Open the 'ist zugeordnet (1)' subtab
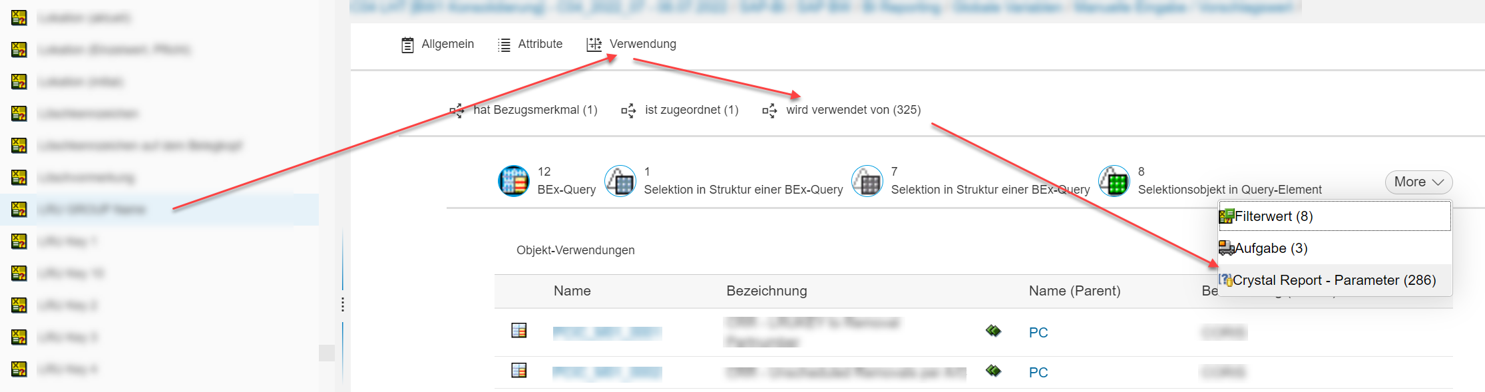Screen dimensions: 1485x392 tap(691, 110)
